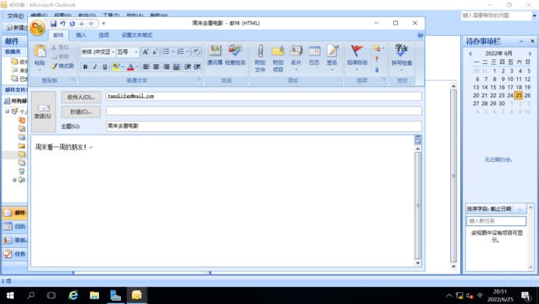The image size is (539, 304).
Task: Open the Calendar (日历) navigation button
Action: click(15, 226)
